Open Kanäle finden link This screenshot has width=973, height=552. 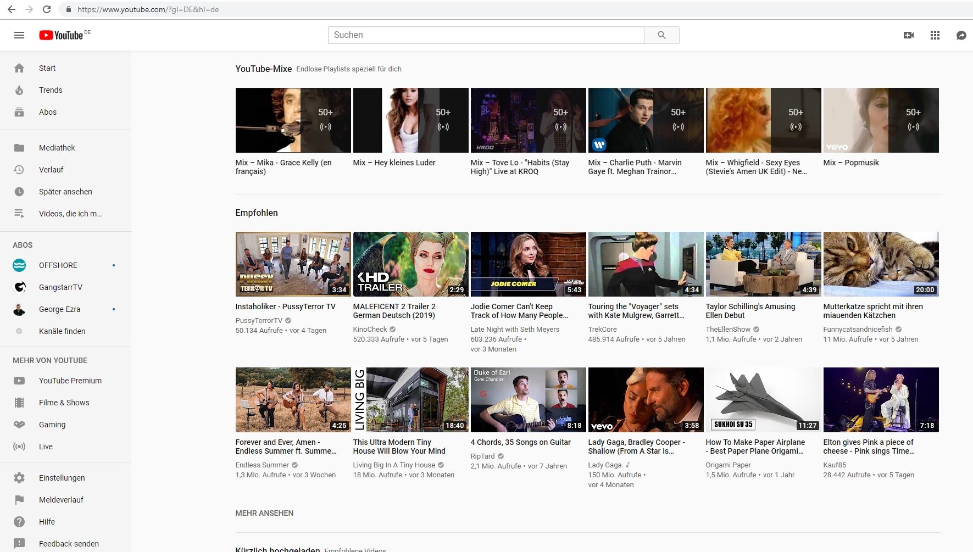[62, 331]
